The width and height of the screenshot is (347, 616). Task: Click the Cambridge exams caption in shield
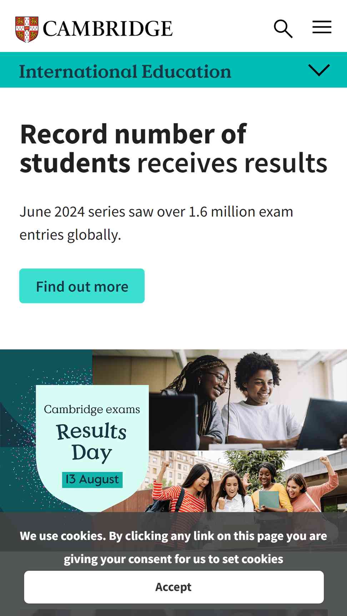tap(92, 409)
